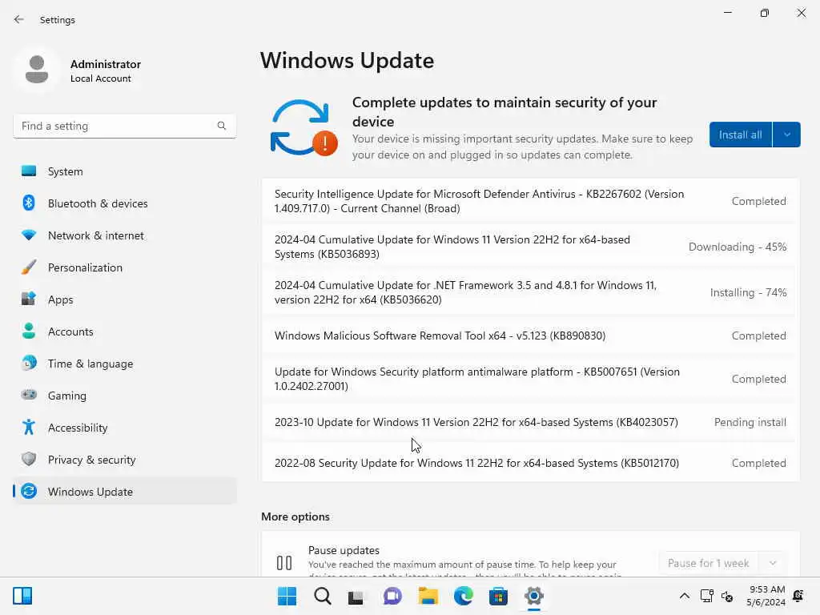Open Microsoft Store from taskbar
The height and width of the screenshot is (615, 820).
coord(498,596)
